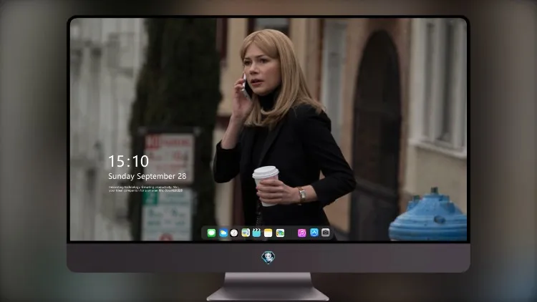Click the Sunday September 28 date text
Screen dimensions: 537x302
pyautogui.click(x=147, y=176)
